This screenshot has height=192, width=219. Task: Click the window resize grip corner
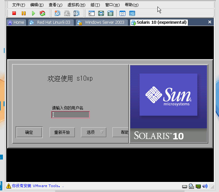212,187
